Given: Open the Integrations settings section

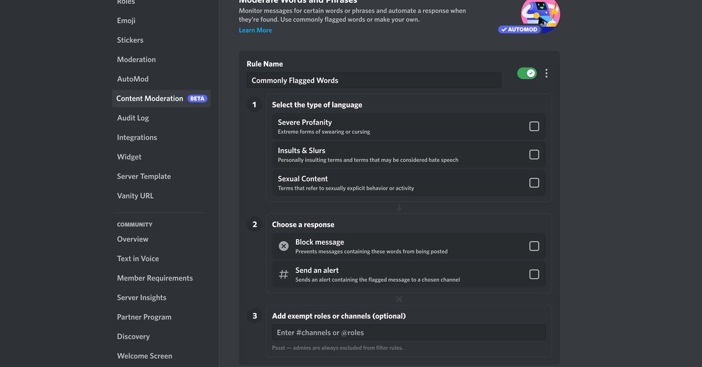Looking at the screenshot, I should [137, 137].
